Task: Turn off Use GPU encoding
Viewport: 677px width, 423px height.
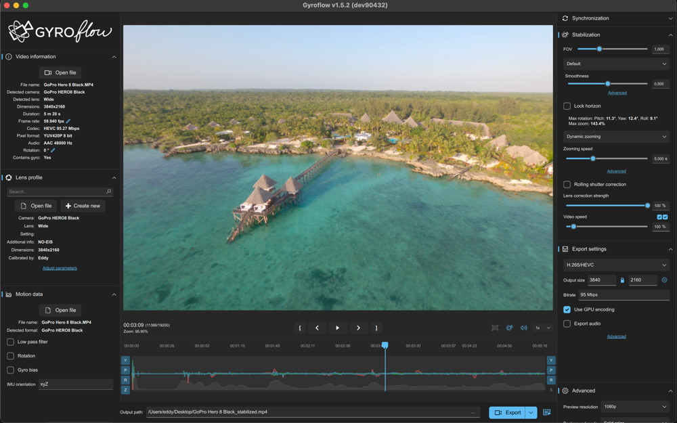Action: pos(567,309)
